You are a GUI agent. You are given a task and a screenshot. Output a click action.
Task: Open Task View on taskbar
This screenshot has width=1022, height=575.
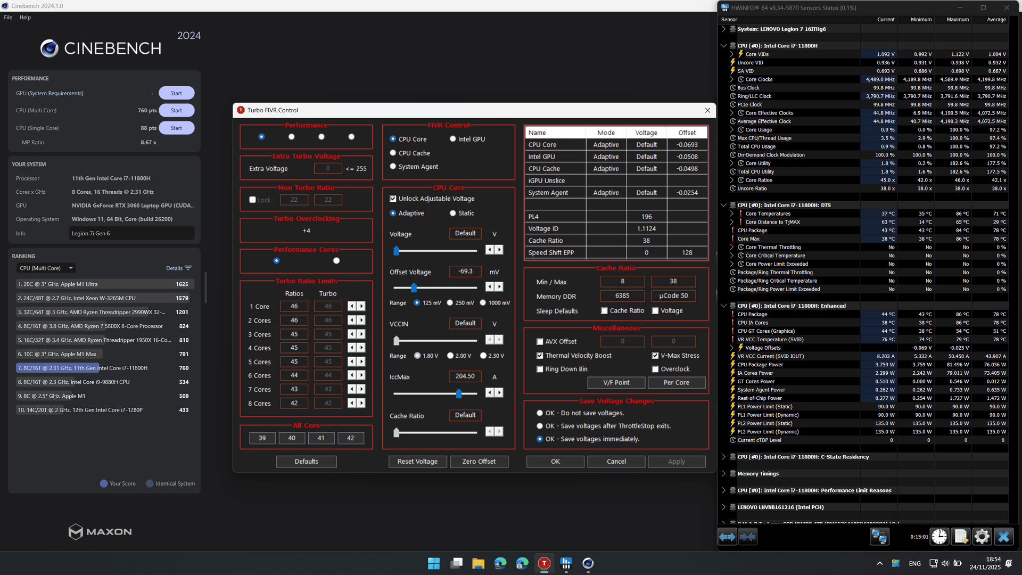456,563
